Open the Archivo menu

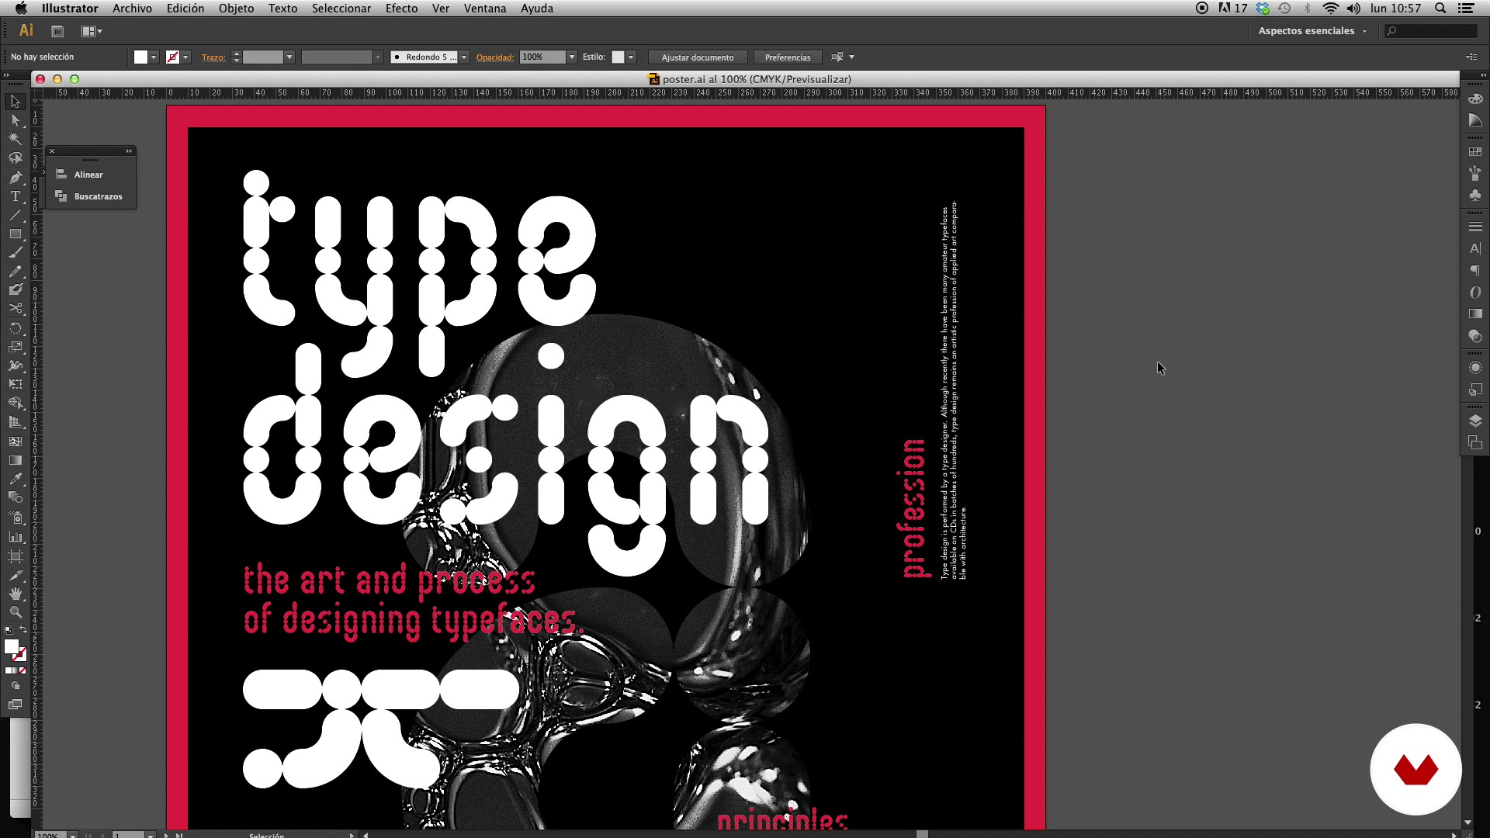132,9
